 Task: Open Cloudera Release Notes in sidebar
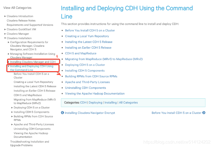(21, 21)
